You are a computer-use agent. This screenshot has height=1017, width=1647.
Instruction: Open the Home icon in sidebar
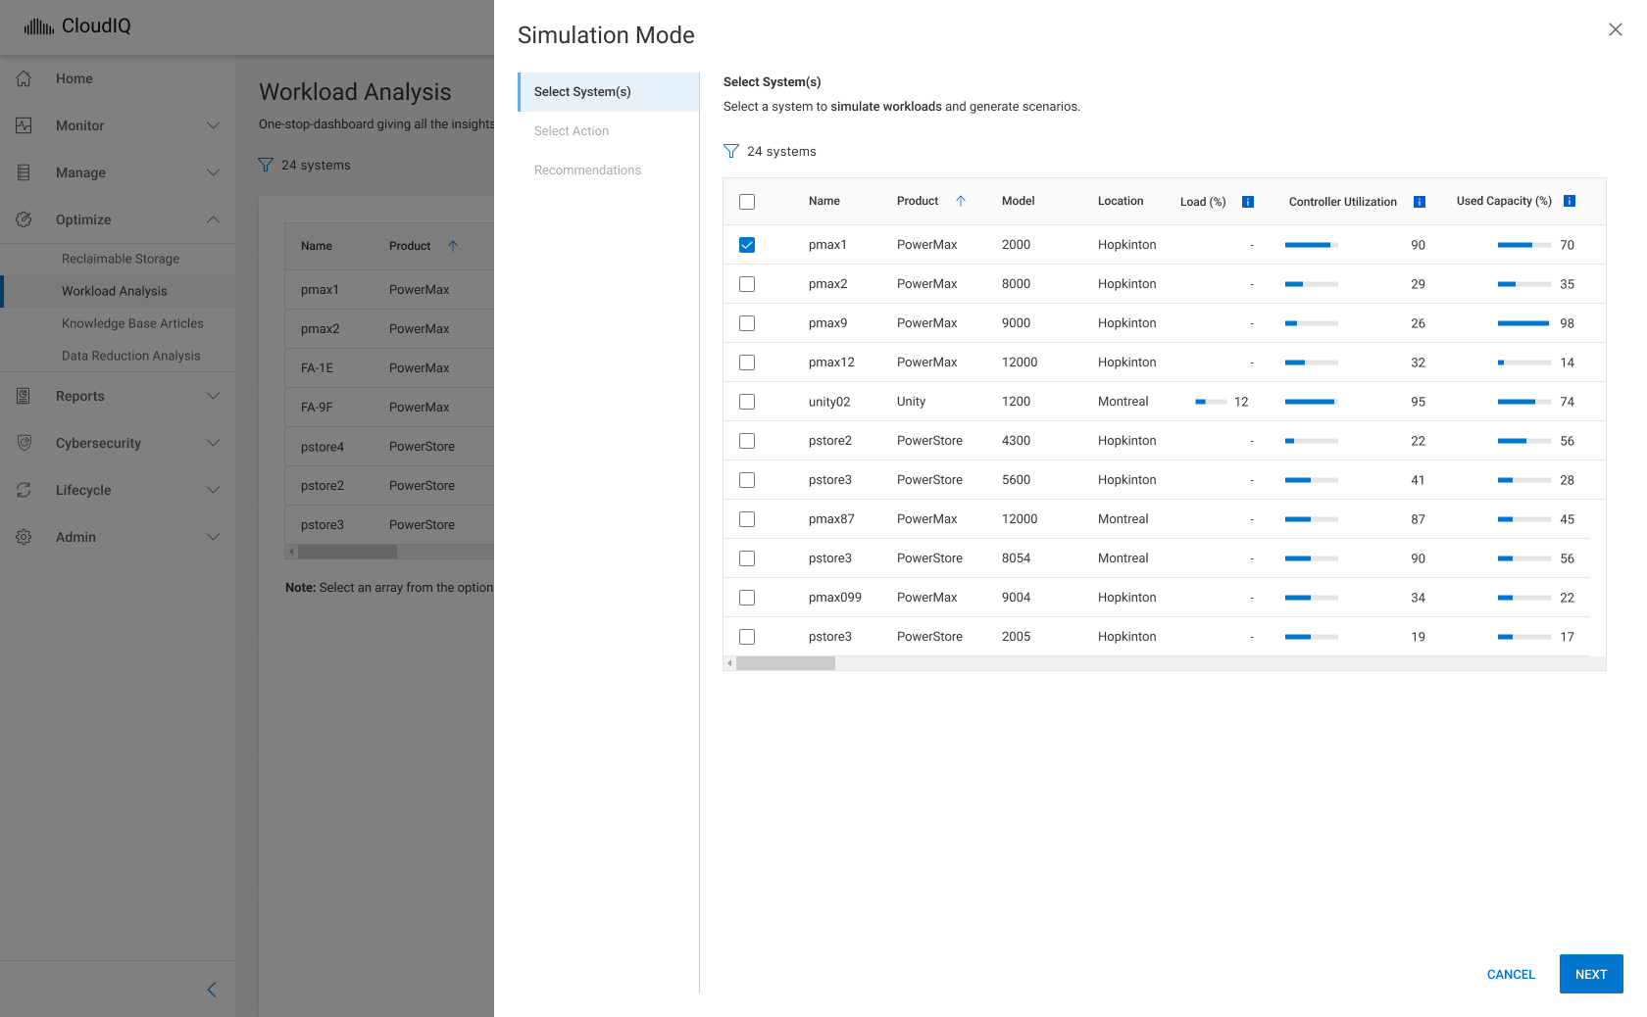coord(25,78)
